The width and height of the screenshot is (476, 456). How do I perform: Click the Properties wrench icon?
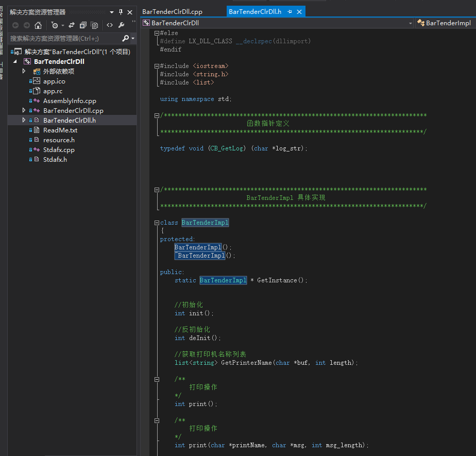point(121,25)
